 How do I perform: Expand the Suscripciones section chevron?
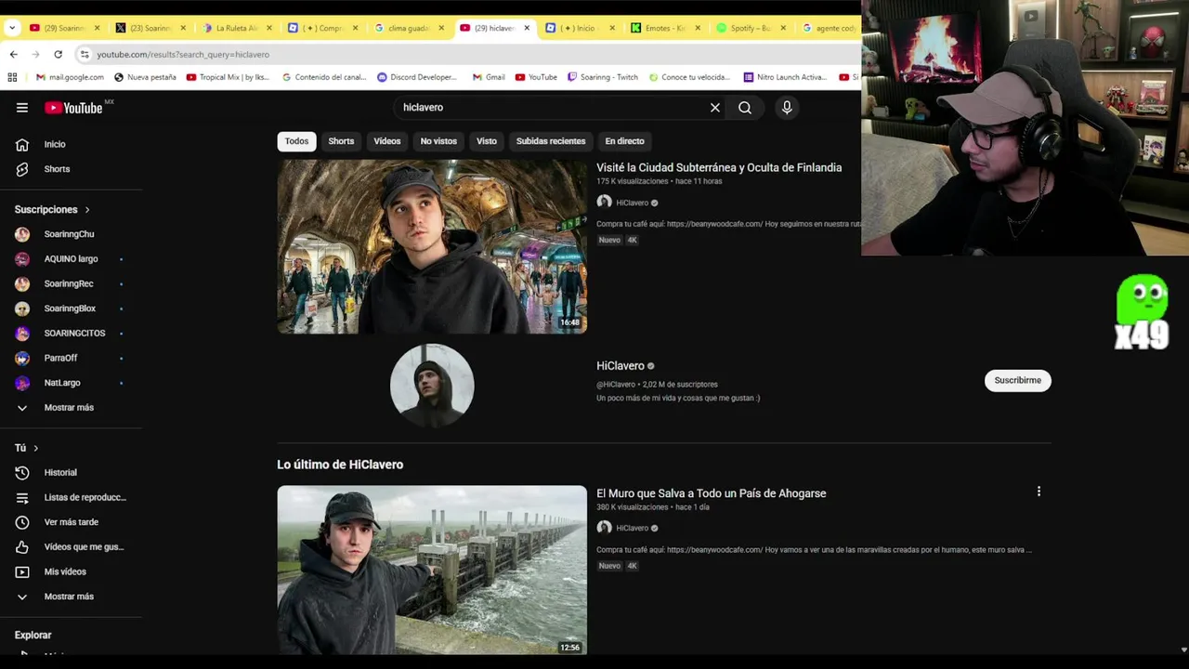click(87, 210)
